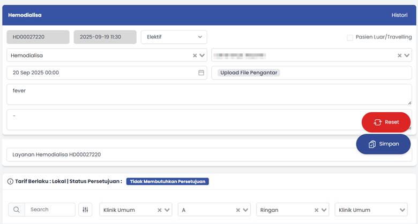Viewport: 418px width, 224px height.
Task: Click the info icon beside Tarif Berlaku
Action: click(x=10, y=182)
